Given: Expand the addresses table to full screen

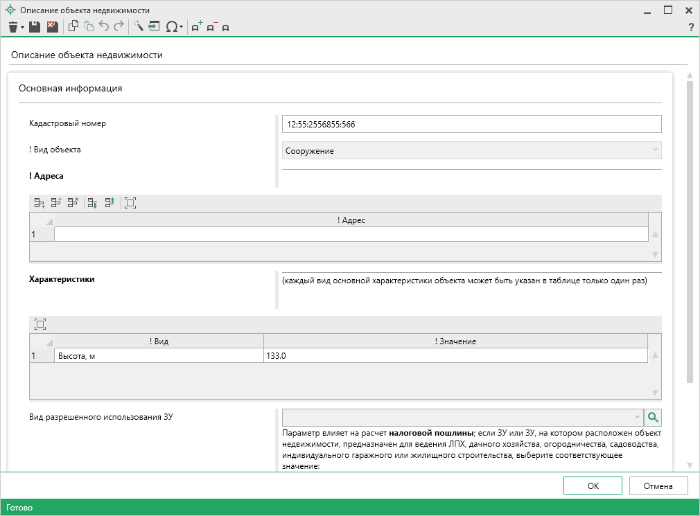Looking at the screenshot, I should click(130, 203).
